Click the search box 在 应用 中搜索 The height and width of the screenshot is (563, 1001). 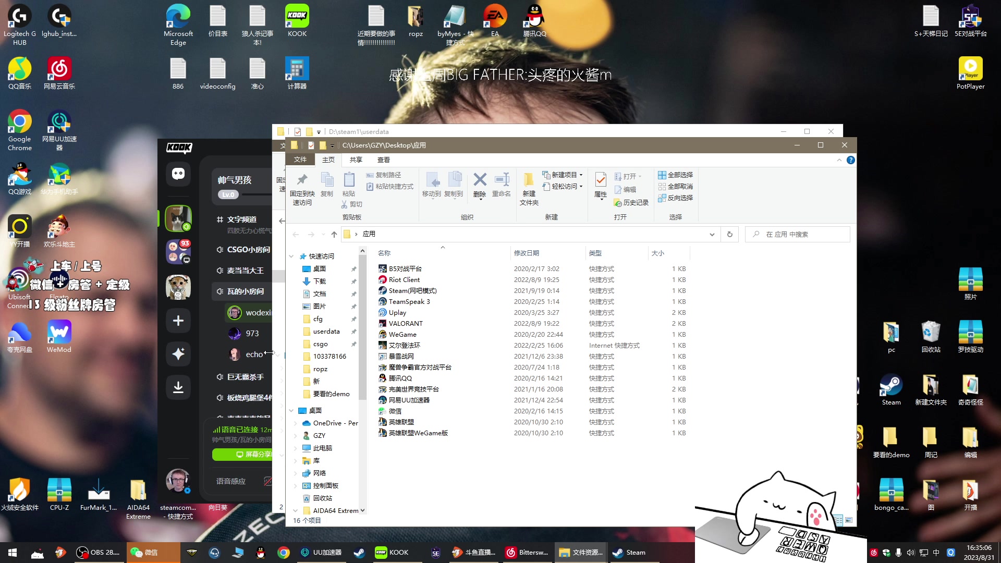798,235
